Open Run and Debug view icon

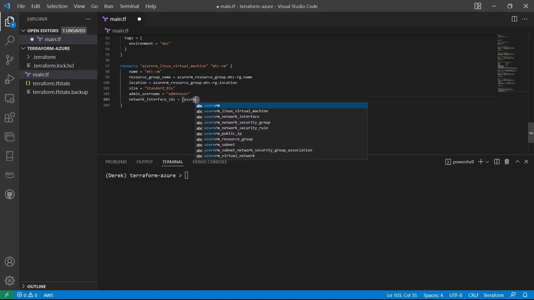point(10,79)
